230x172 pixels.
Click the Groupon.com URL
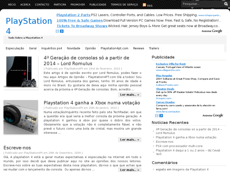(x=164, y=98)
